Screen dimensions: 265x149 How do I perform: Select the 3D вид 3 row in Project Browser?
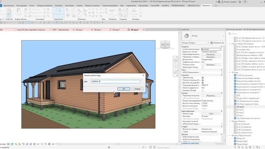pyautogui.click(x=240, y=110)
